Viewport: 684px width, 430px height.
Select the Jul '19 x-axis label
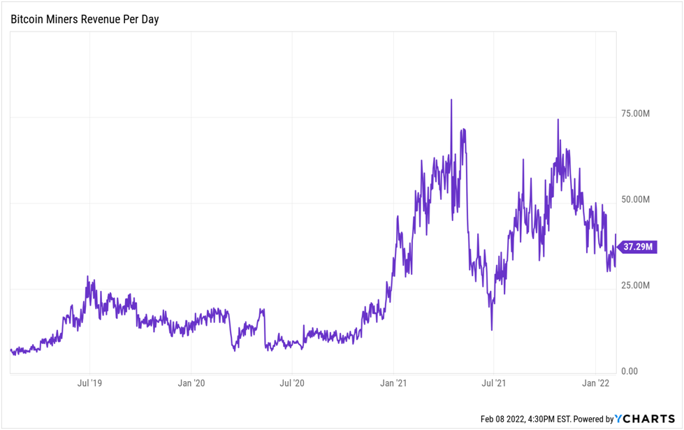pos(89,382)
